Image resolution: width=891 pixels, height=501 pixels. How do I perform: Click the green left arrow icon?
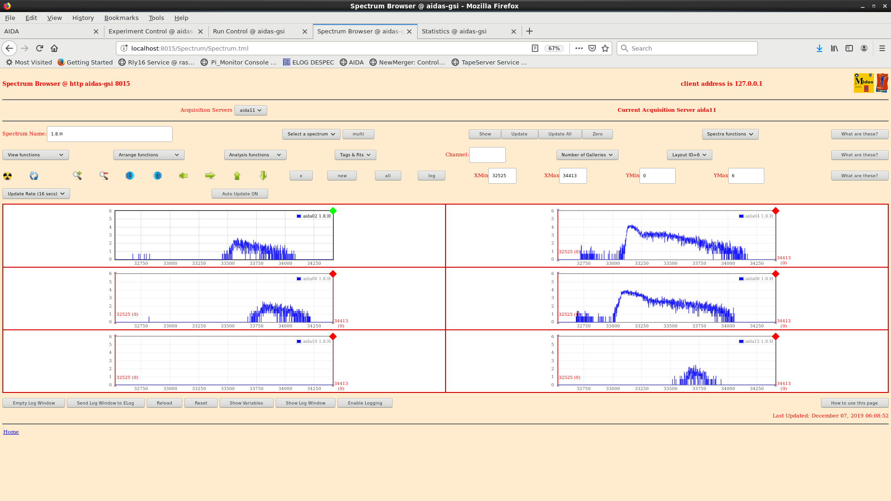(183, 175)
